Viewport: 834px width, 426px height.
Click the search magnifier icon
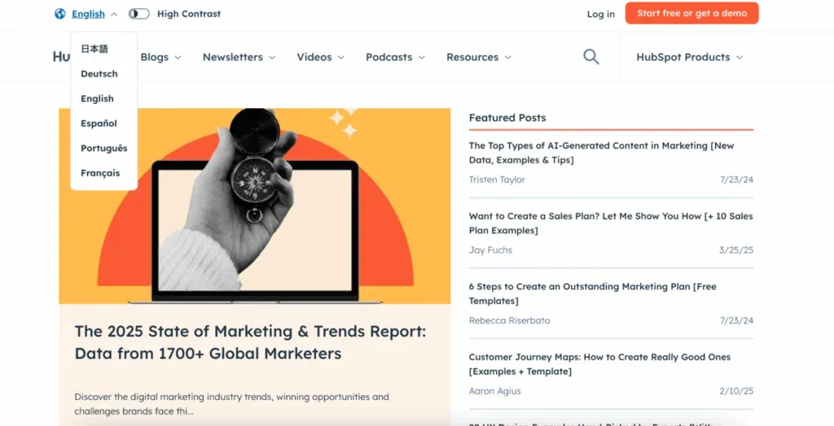(x=591, y=57)
